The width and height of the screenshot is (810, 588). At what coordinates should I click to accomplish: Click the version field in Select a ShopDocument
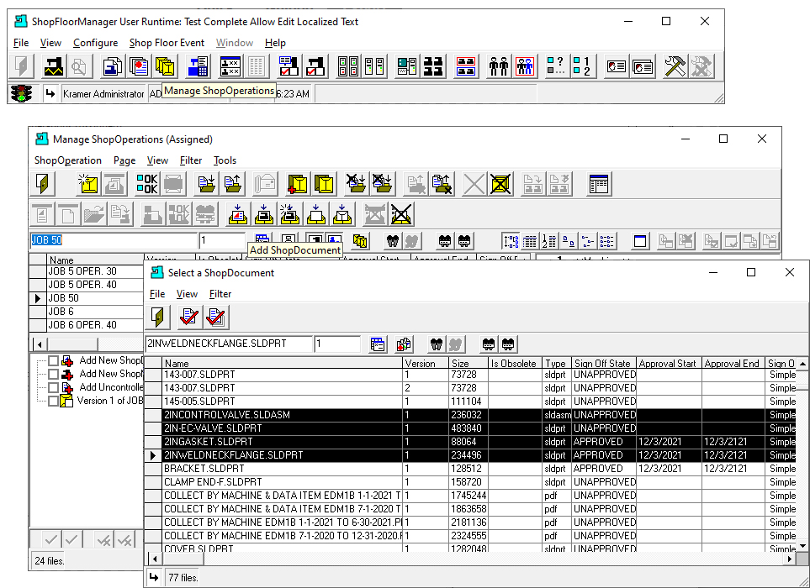tap(338, 344)
